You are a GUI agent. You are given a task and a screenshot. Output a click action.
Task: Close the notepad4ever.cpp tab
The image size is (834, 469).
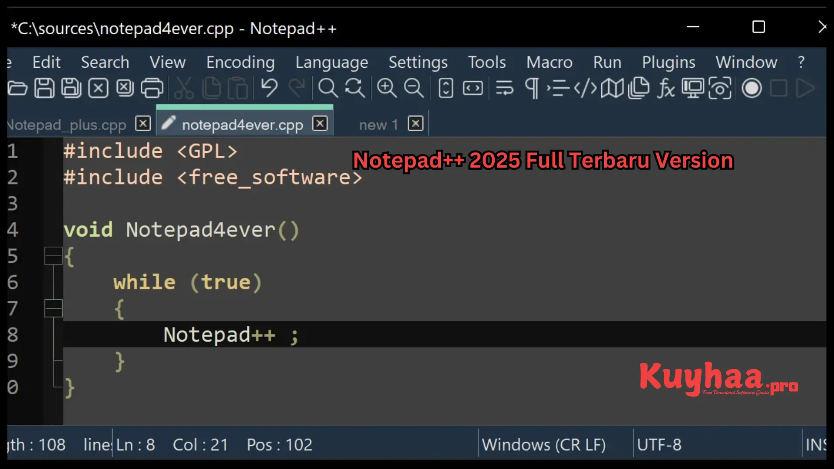pos(320,123)
